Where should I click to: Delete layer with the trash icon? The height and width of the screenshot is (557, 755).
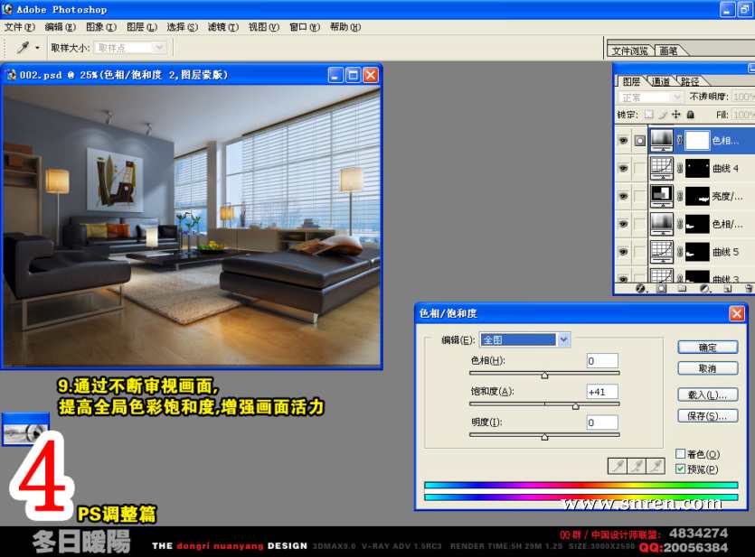point(749,288)
